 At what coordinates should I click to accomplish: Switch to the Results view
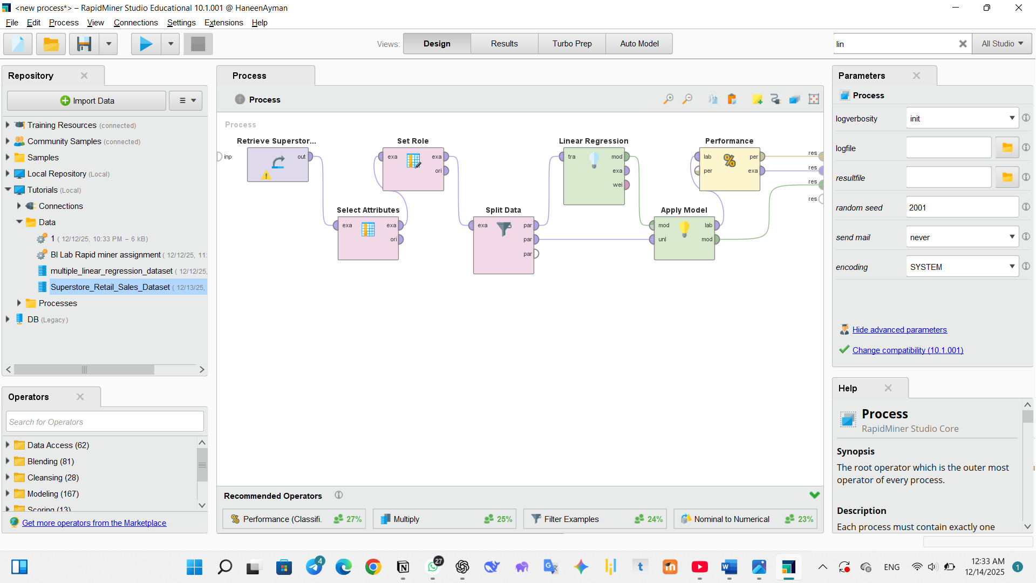pyautogui.click(x=504, y=44)
